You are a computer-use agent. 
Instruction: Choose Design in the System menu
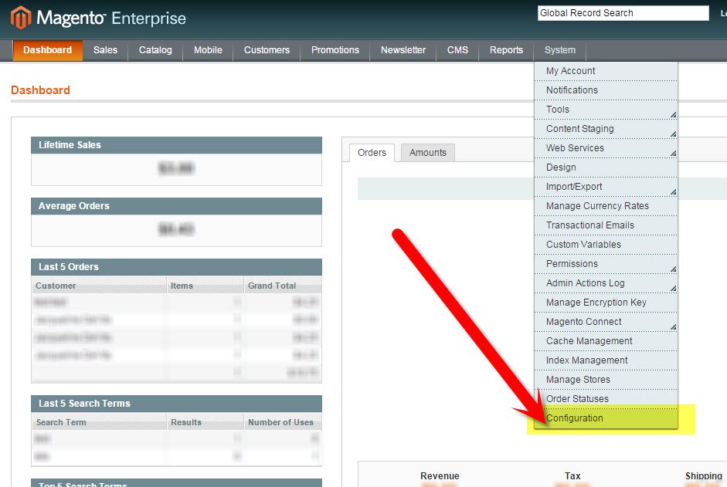coord(606,167)
